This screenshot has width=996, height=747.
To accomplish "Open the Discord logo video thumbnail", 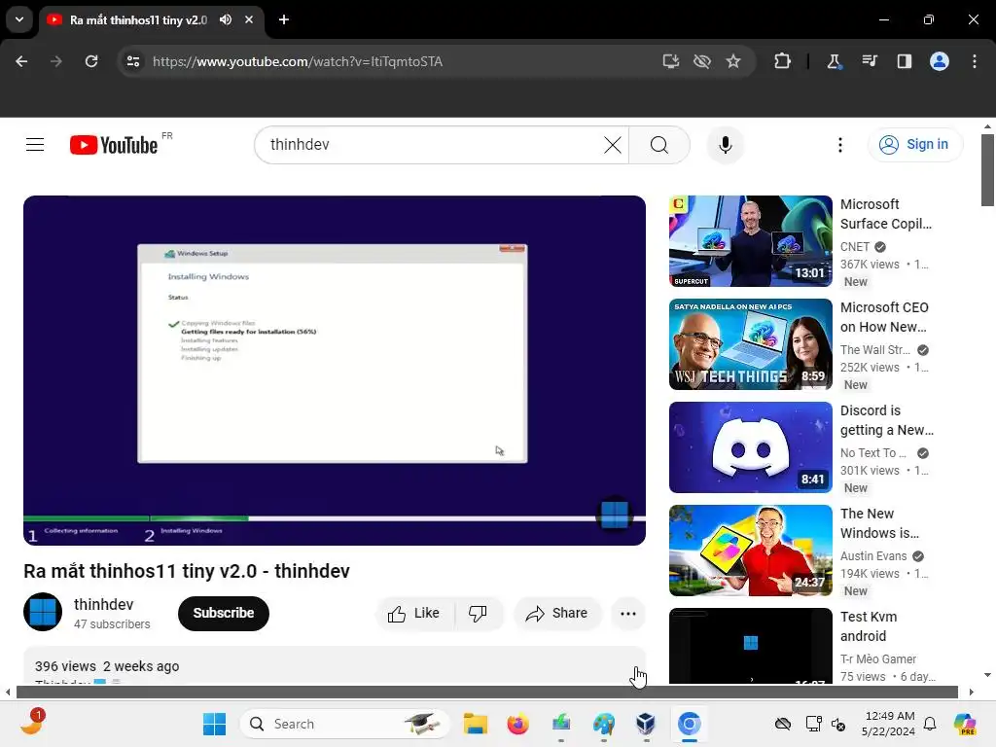I will point(750,447).
